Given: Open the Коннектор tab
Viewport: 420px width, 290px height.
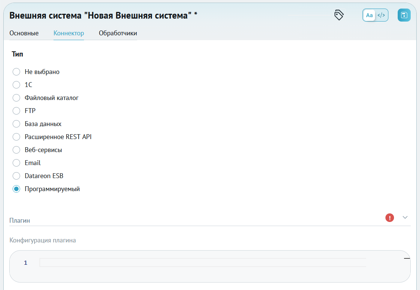Looking at the screenshot, I should click(68, 33).
